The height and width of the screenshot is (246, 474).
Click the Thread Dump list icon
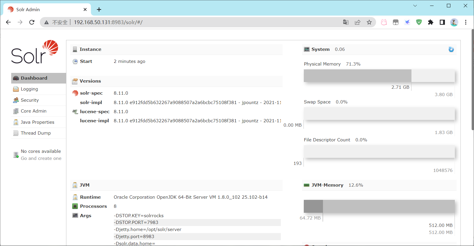(16, 133)
